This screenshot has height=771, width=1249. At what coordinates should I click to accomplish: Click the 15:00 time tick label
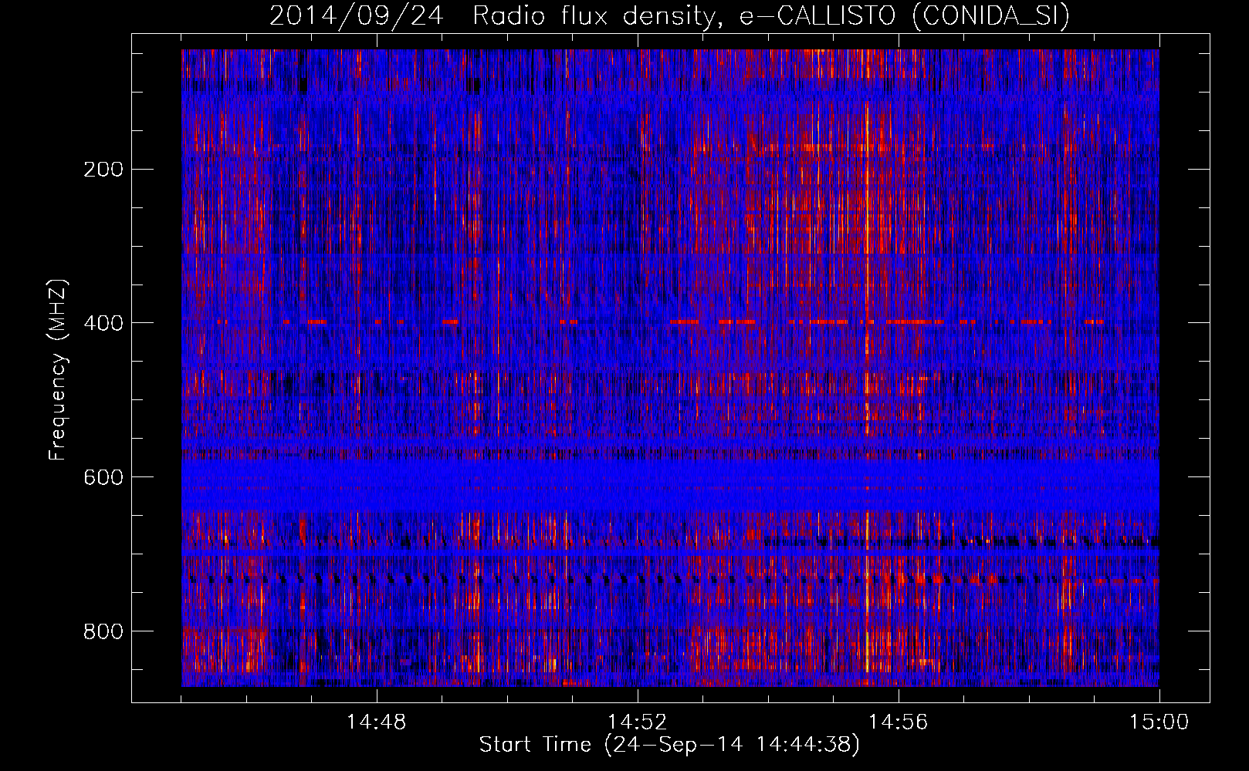point(1159,722)
